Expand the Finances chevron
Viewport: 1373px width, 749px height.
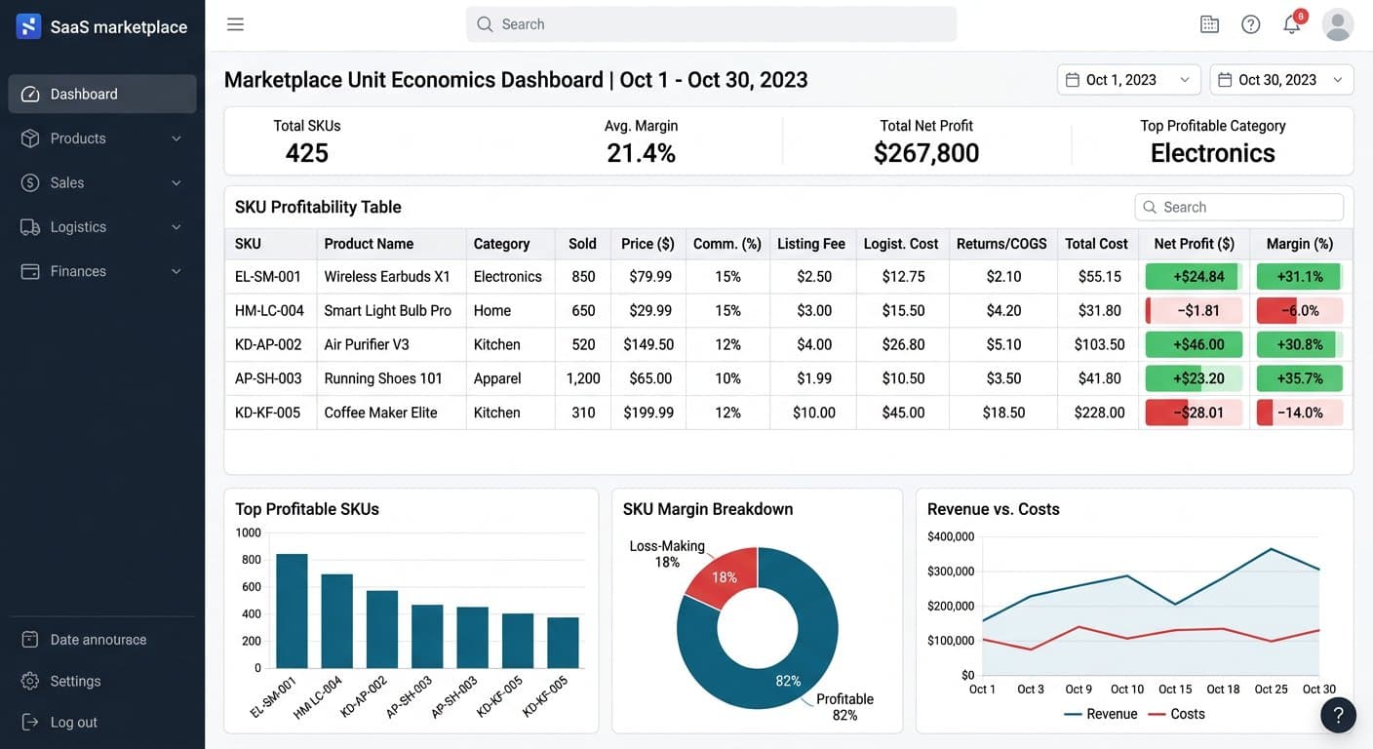coord(177,271)
